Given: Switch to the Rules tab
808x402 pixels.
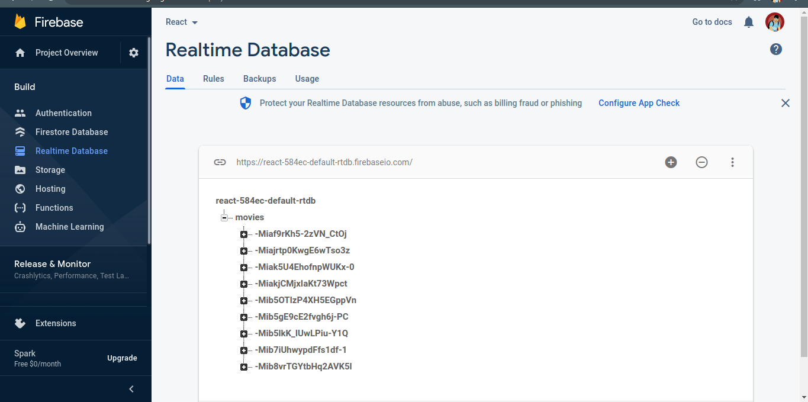Looking at the screenshot, I should pos(213,78).
